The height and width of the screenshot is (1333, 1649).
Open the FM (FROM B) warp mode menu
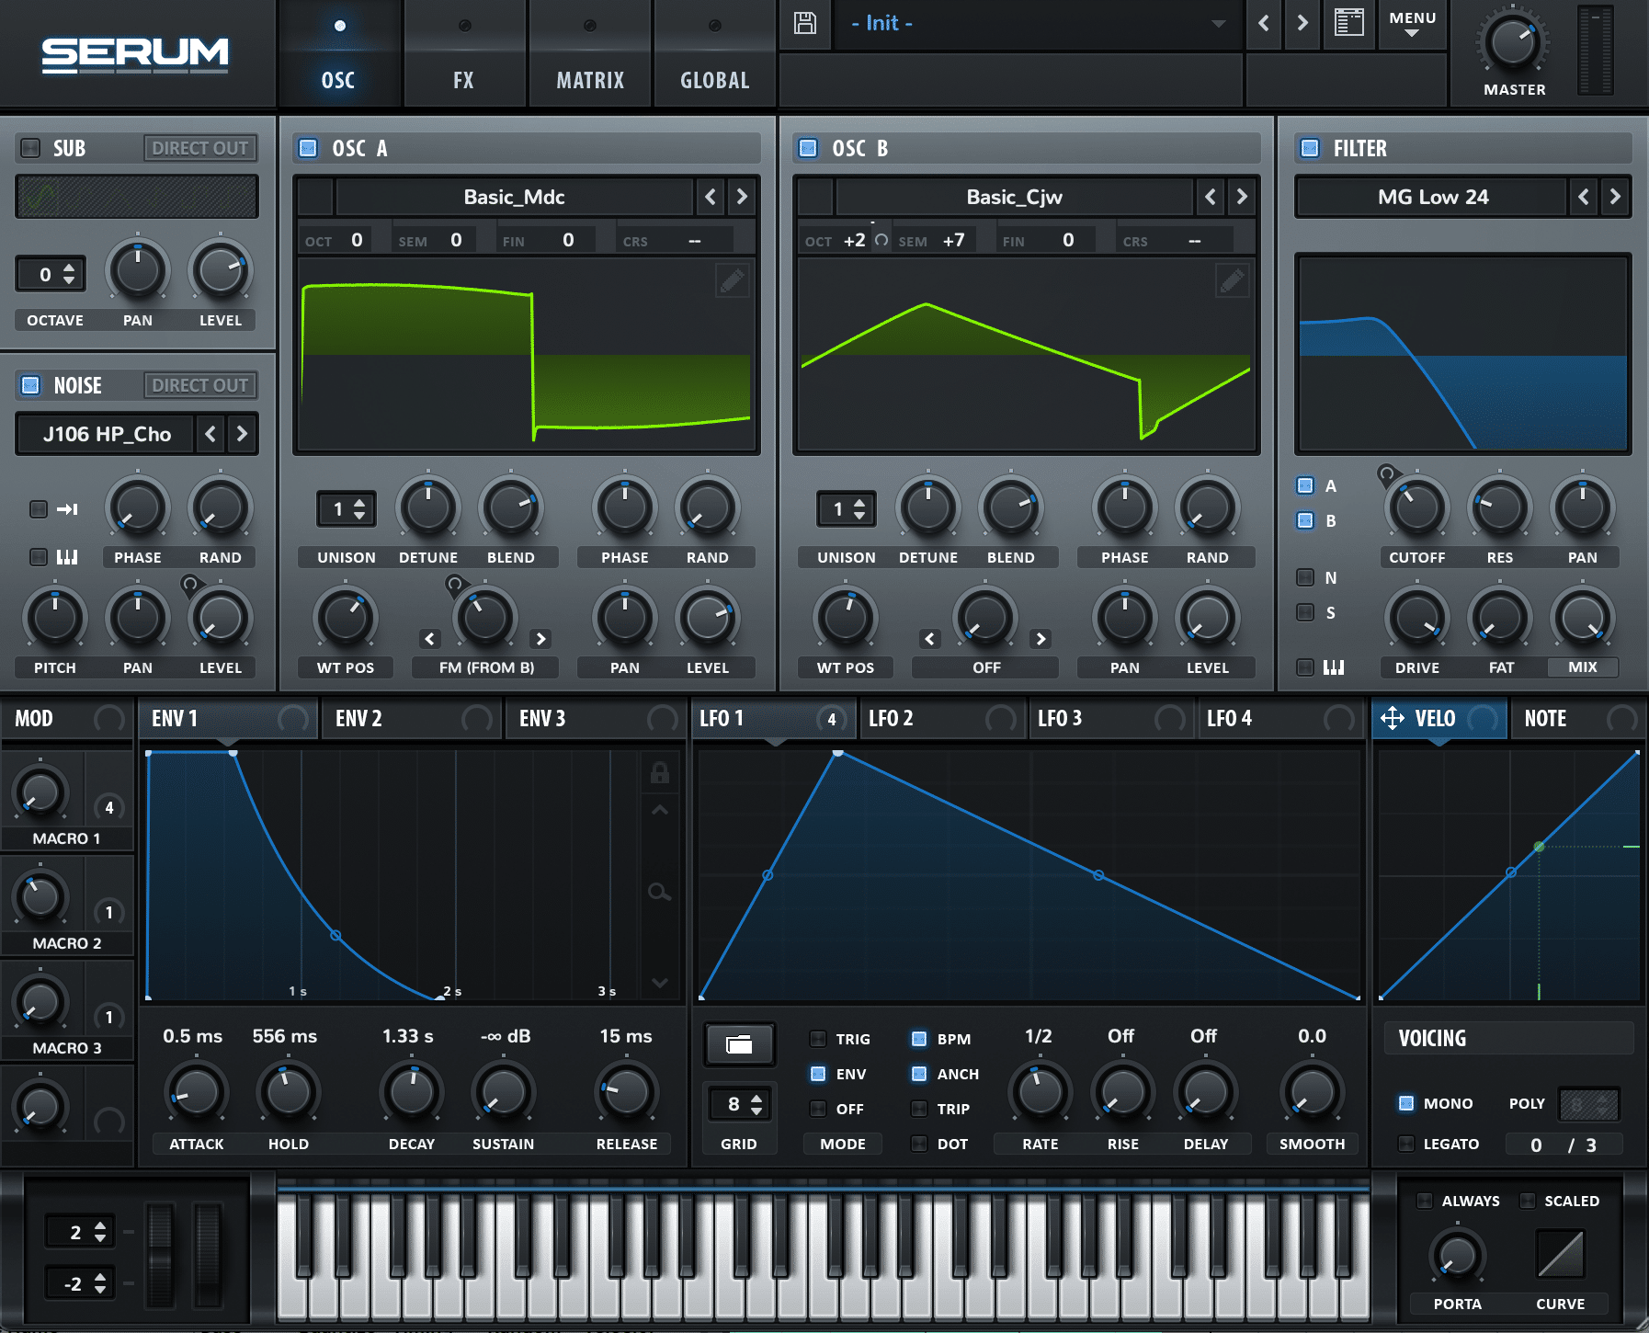(x=486, y=667)
